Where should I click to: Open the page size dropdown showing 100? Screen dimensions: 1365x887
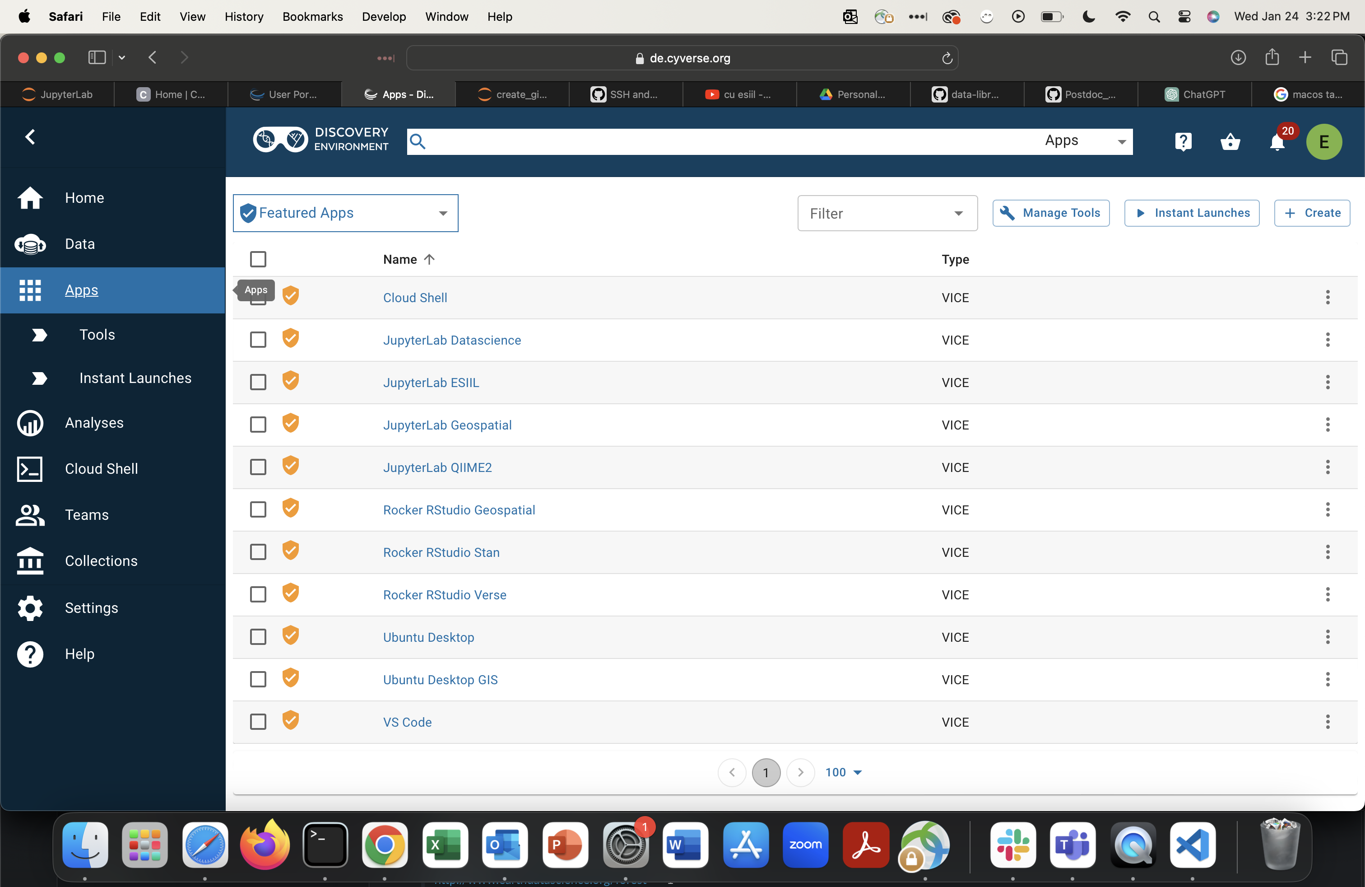(x=842, y=772)
